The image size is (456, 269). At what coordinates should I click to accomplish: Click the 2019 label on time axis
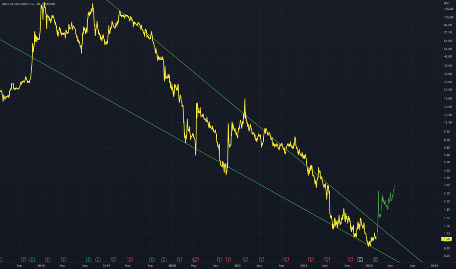[x=107, y=266]
